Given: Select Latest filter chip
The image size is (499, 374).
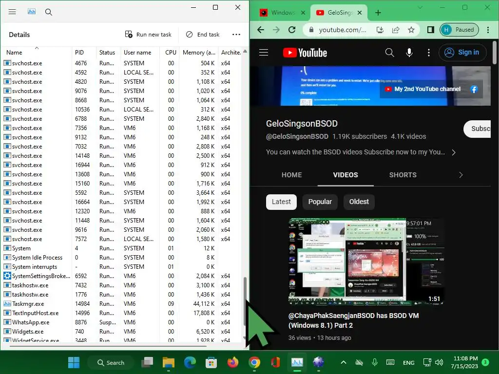Looking at the screenshot, I should (281, 202).
